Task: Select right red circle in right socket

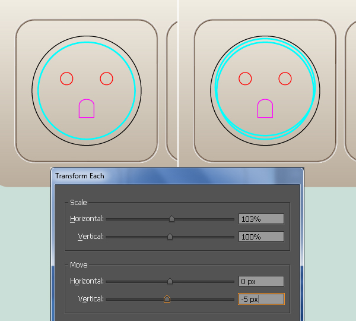Action: 285,78
